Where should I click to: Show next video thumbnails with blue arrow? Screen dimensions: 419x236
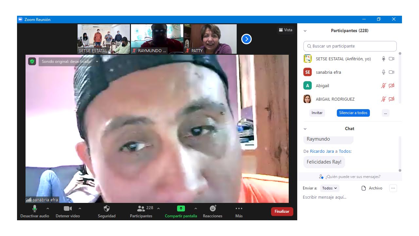click(x=246, y=39)
